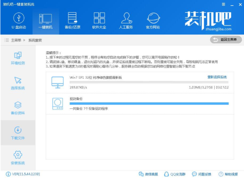Click the 驱动备份 progress bar
Screen dimensions: 244x185
click(x=149, y=104)
